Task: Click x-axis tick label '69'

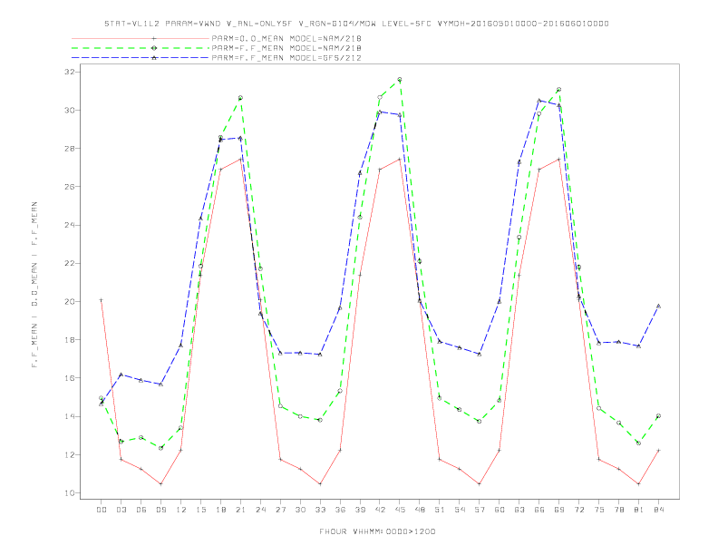Action: pos(559,510)
